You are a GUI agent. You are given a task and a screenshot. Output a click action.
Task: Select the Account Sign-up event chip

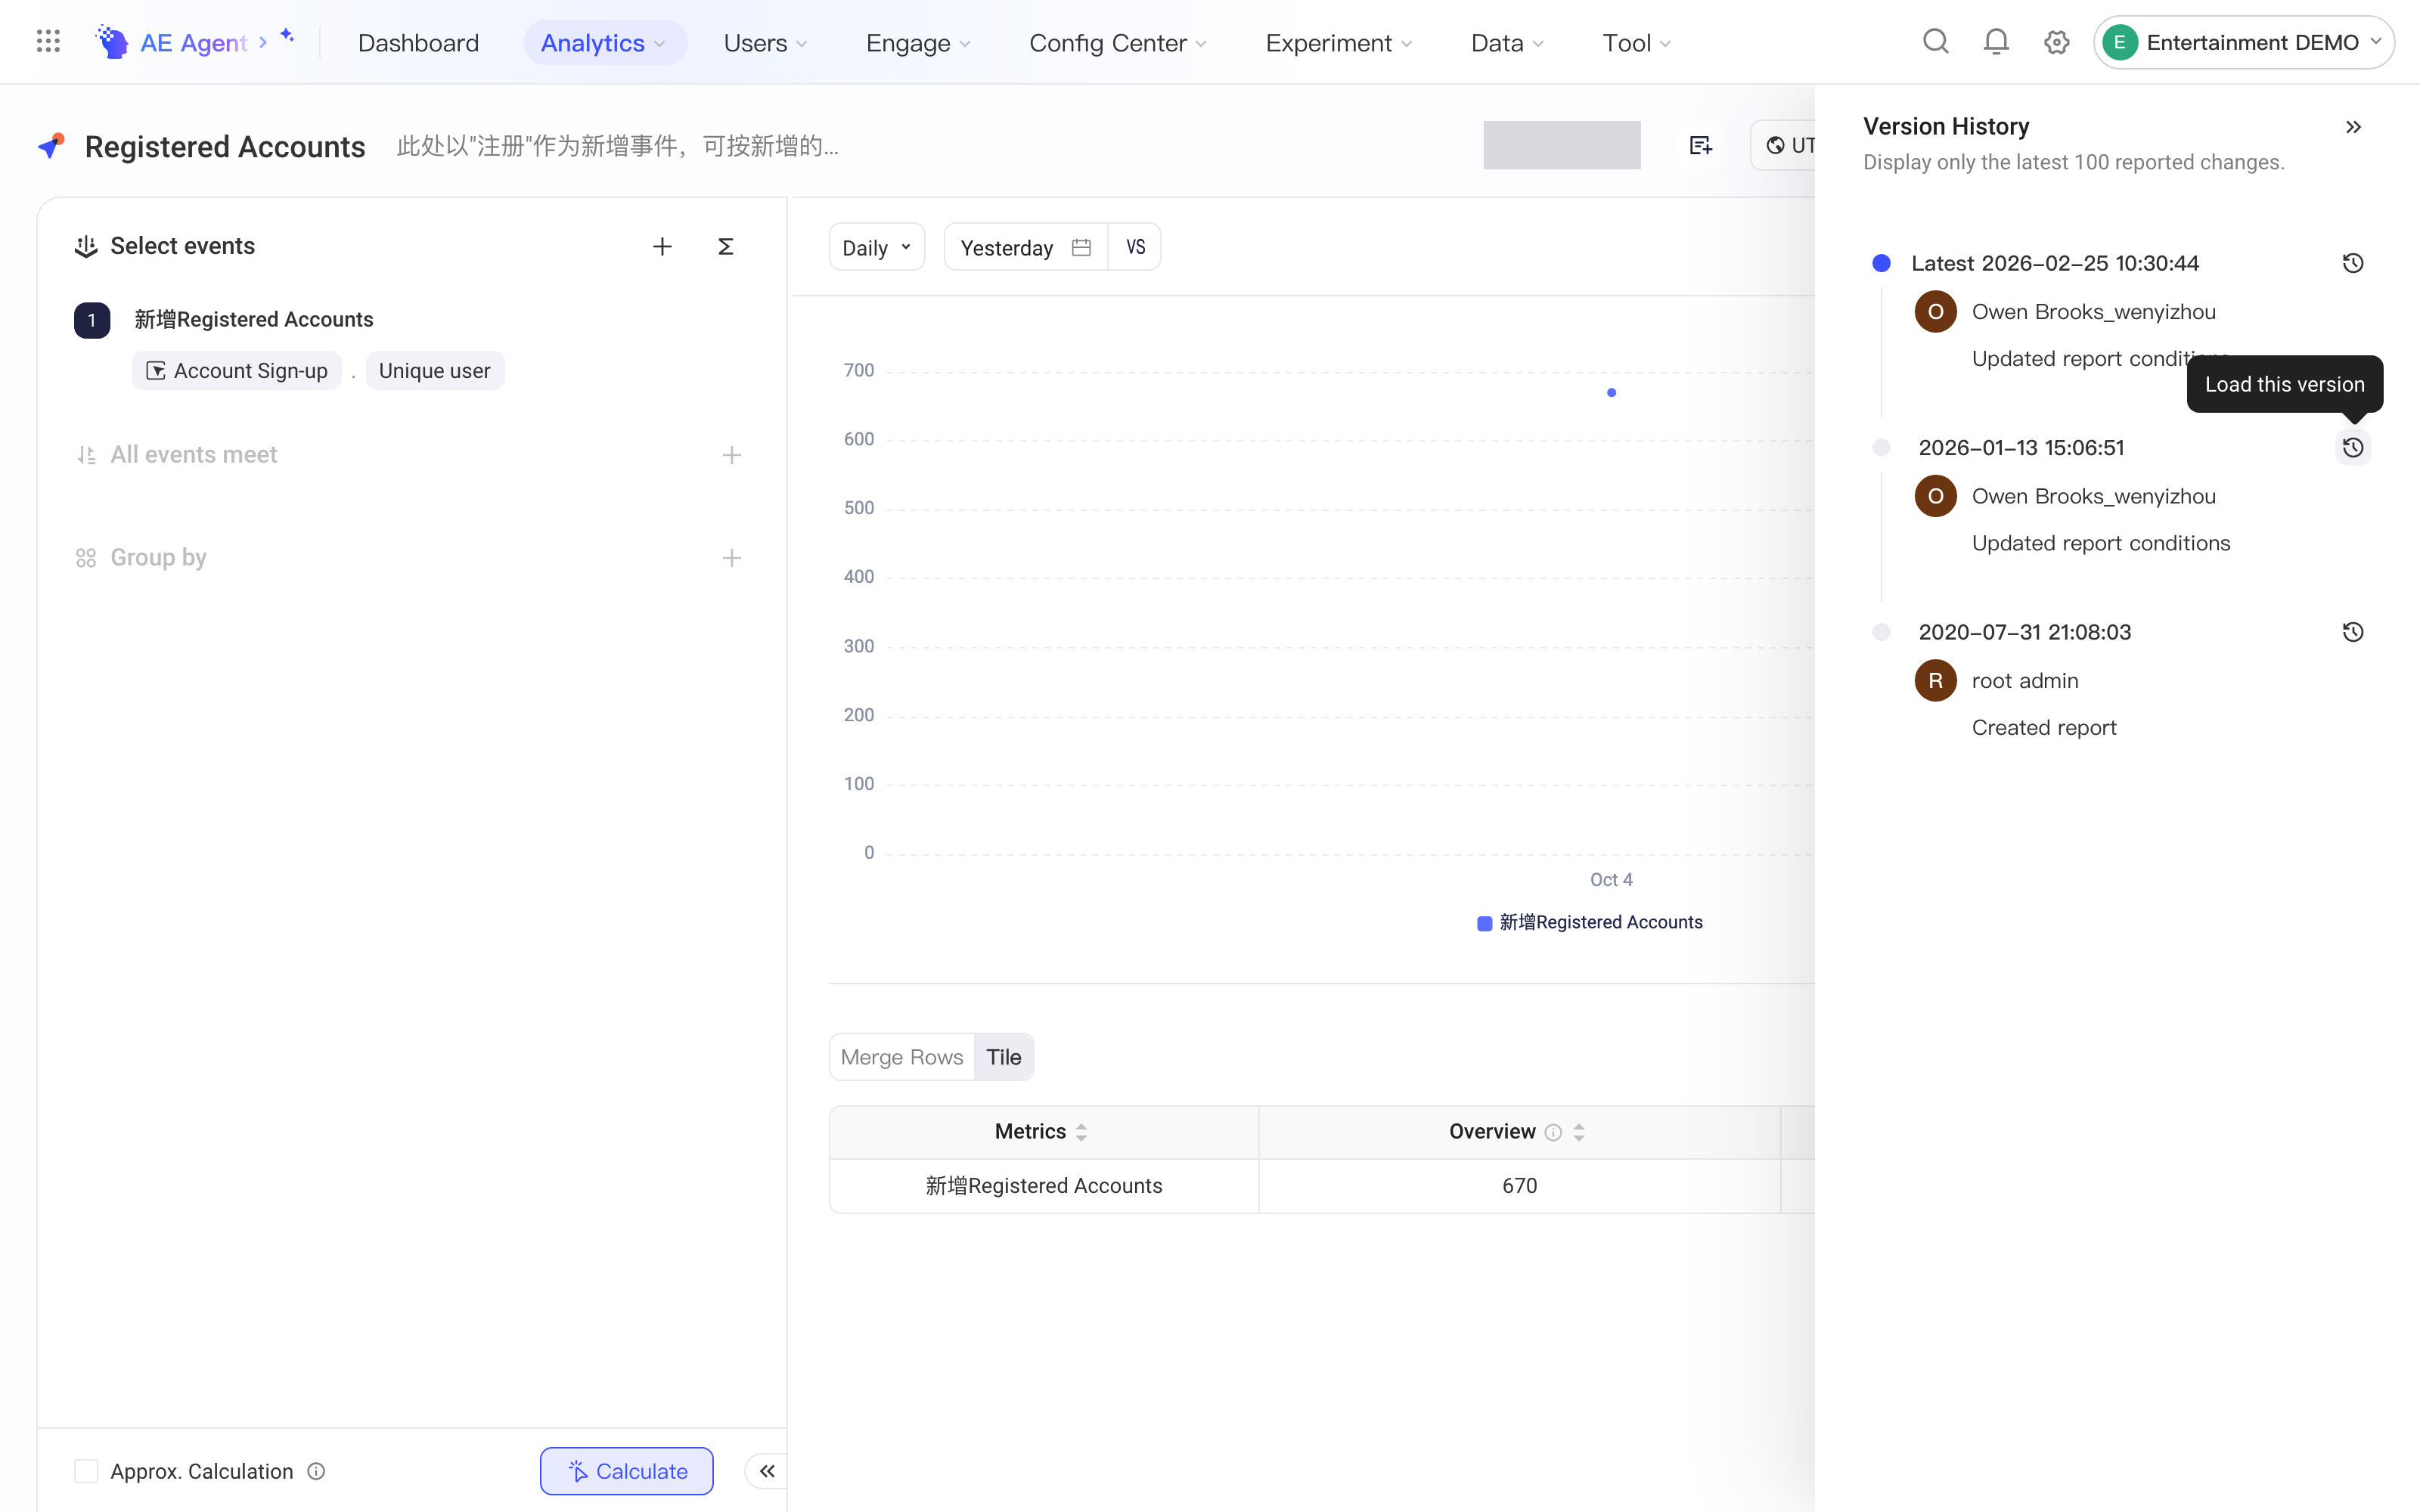[x=237, y=370]
